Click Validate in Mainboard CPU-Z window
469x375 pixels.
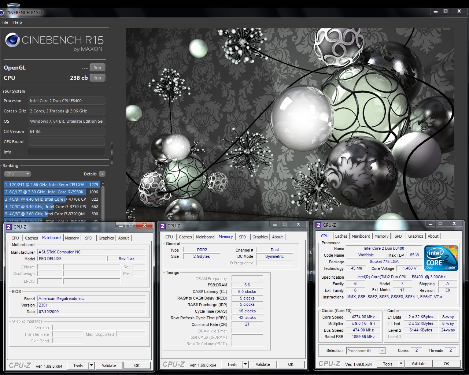tap(109, 365)
